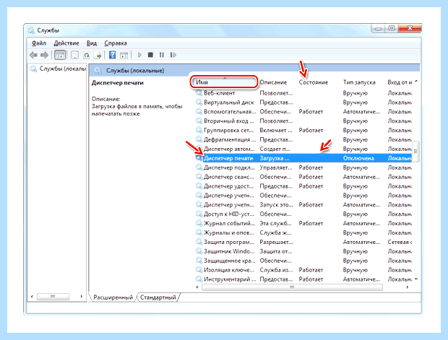Click the vertical scrollbar thumb of services list
Image resolution: width=448 pixels, height=340 pixels.
click(x=416, y=152)
